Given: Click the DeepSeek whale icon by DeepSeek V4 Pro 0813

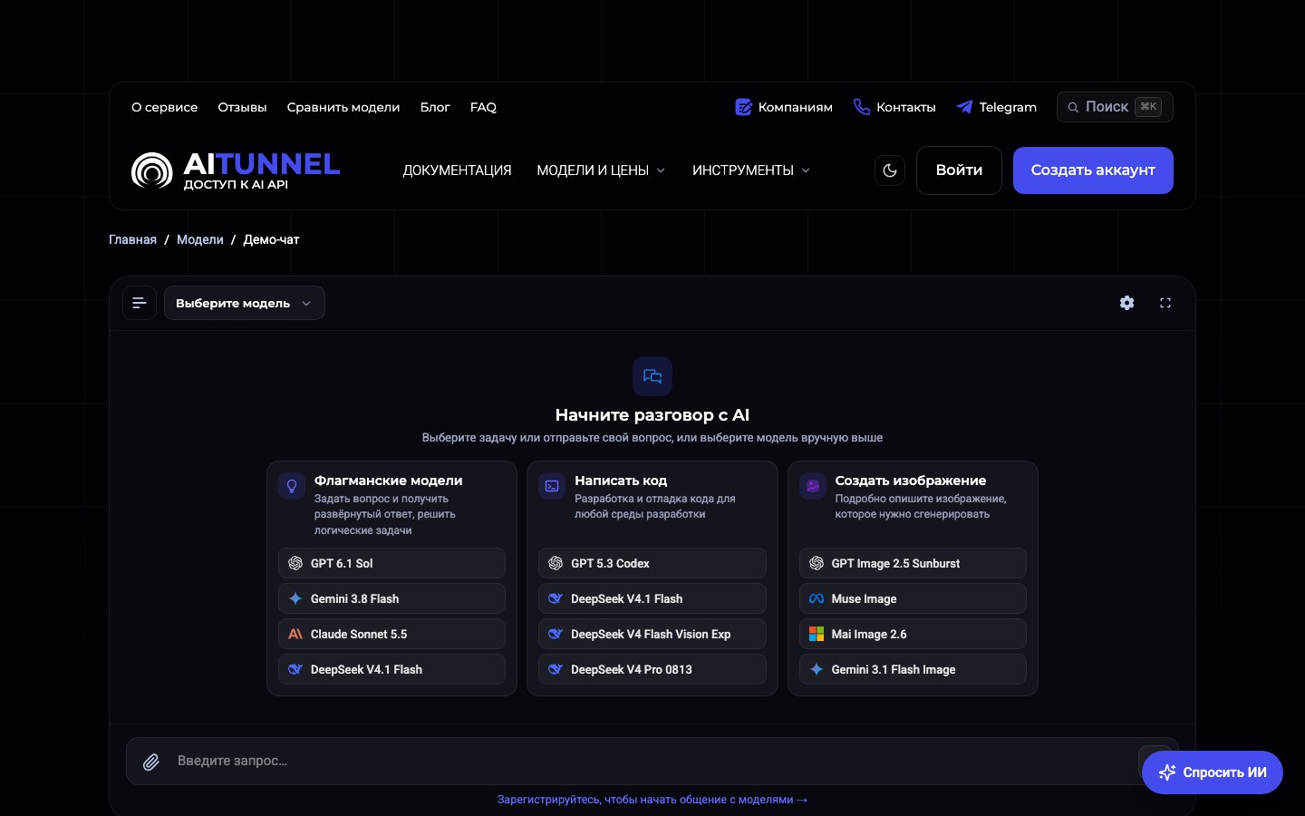Looking at the screenshot, I should click(556, 669).
